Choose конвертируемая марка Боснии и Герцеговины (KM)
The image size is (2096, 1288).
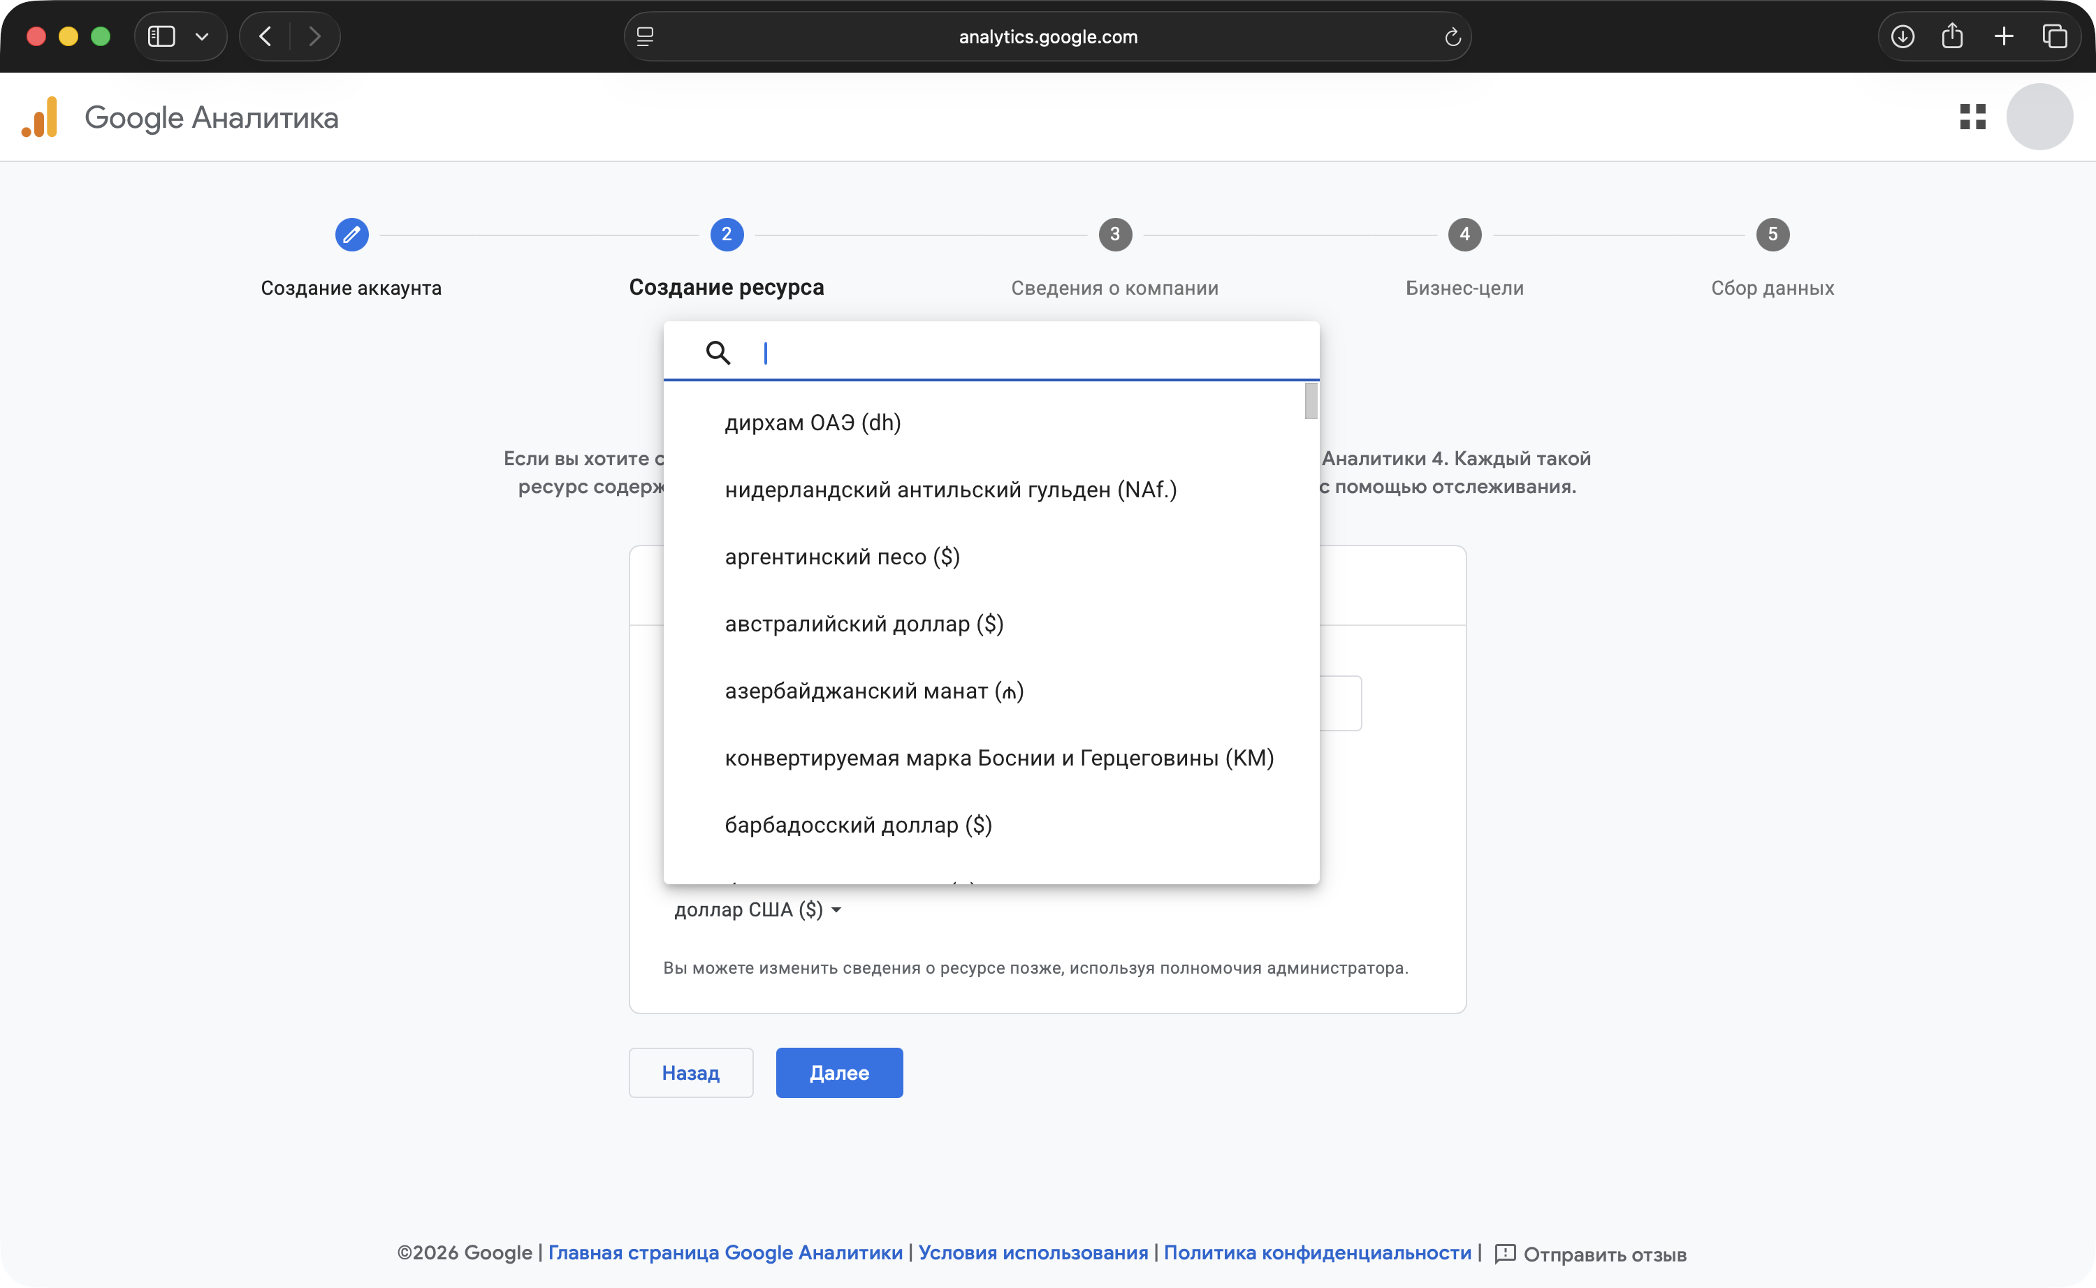point(984,758)
